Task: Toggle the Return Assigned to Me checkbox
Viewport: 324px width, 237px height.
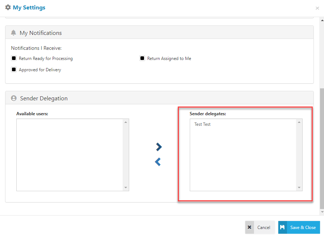Action: click(142, 58)
